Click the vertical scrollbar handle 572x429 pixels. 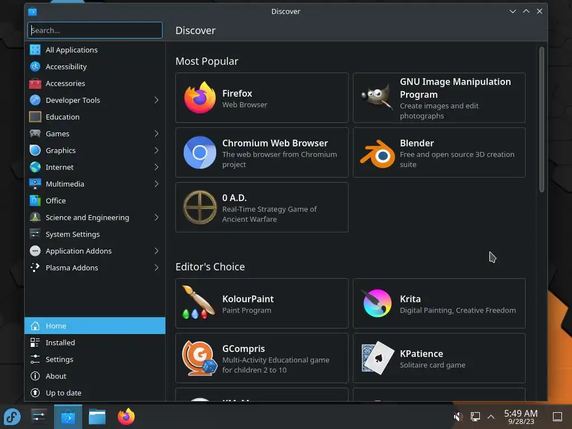542,120
